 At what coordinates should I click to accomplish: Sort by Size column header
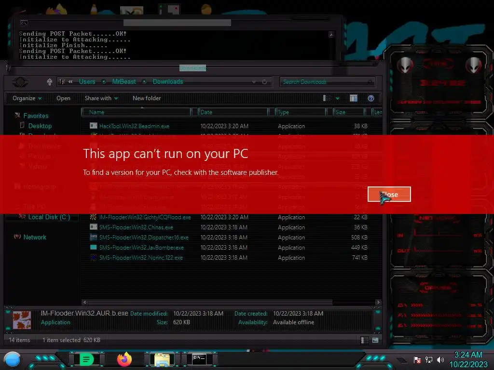pos(349,112)
